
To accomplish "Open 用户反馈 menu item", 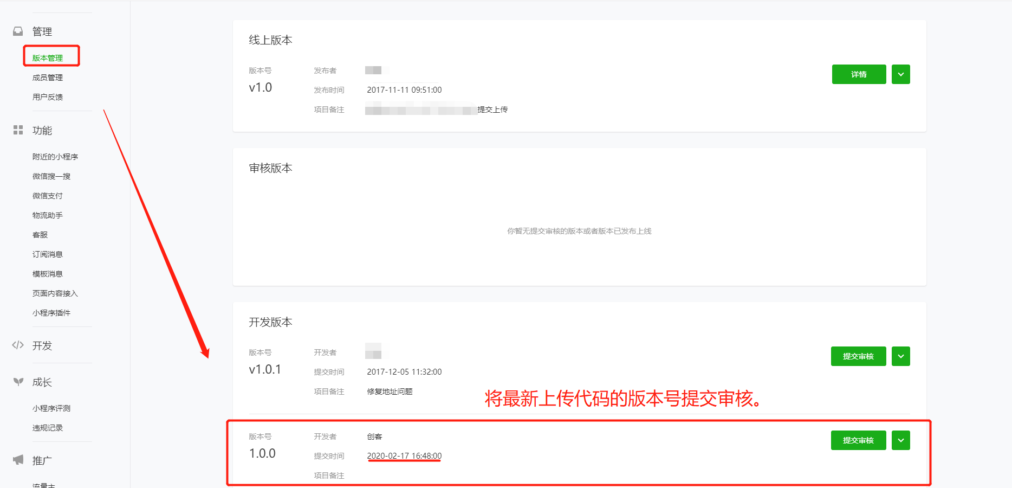I will [x=48, y=97].
